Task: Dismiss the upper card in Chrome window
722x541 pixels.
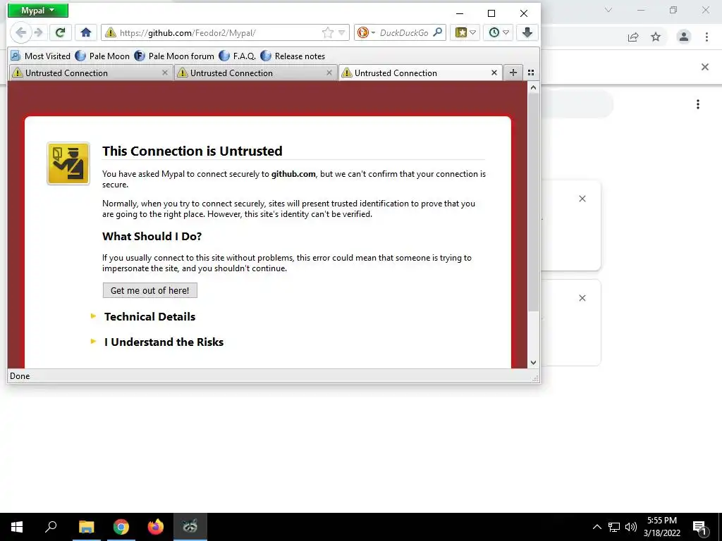Action: pos(582,199)
